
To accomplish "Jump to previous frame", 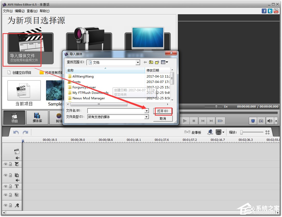I will (x=203, y=121).
